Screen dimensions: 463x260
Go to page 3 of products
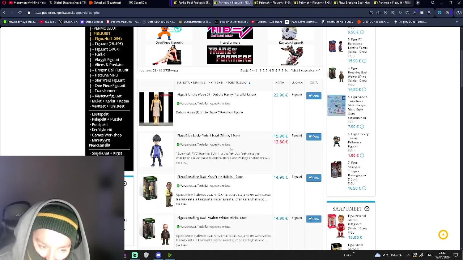[x=267, y=70]
